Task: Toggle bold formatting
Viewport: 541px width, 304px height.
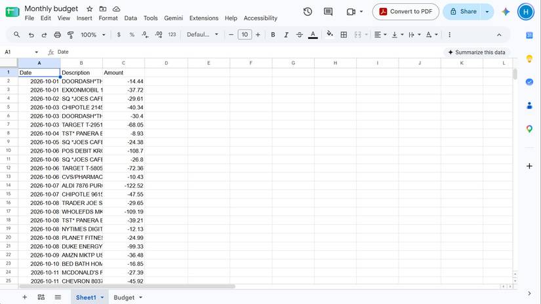Action: pyautogui.click(x=273, y=35)
